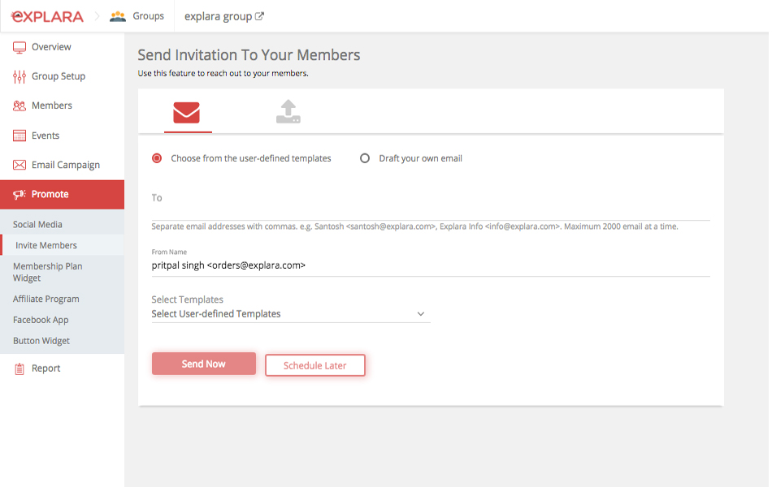
Task: Click the external link icon beside explara group
Action: pos(259,16)
